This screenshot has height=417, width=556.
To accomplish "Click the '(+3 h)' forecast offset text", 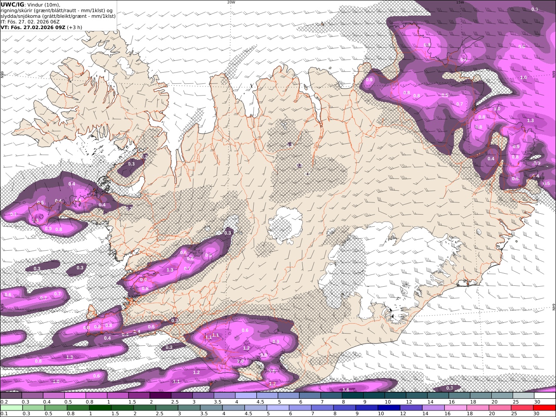I will coord(74,27).
